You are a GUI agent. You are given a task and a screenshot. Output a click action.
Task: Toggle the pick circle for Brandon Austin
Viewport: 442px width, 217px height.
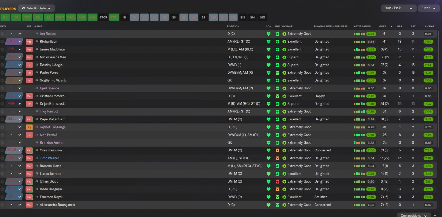2,142
